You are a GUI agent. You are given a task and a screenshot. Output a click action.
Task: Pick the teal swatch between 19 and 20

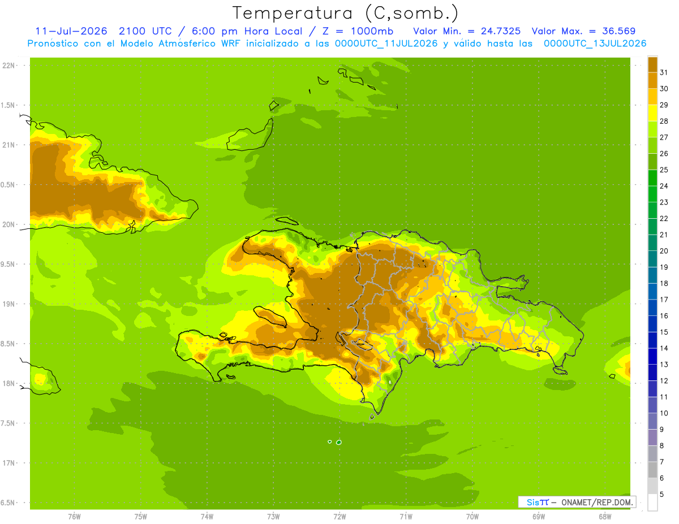pos(652,259)
